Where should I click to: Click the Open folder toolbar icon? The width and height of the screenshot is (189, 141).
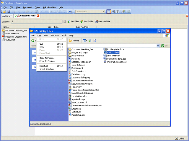tap(4, 12)
